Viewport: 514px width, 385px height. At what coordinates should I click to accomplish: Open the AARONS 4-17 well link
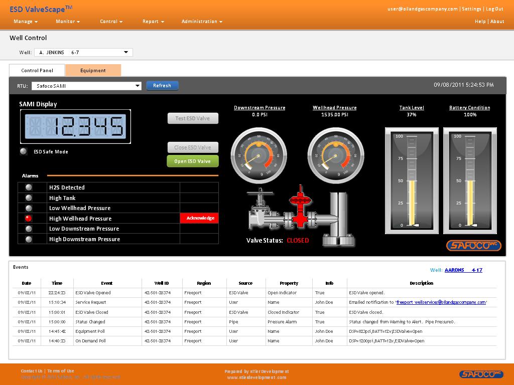(x=463, y=270)
